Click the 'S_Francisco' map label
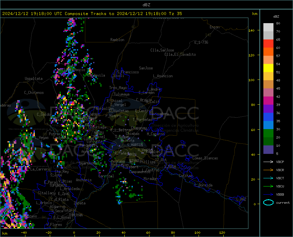Viewport: 293px width, 237px height. click(x=128, y=72)
